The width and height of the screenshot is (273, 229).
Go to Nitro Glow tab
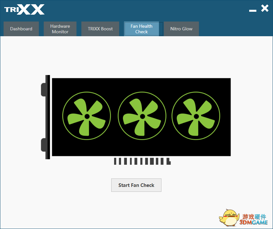(181, 29)
